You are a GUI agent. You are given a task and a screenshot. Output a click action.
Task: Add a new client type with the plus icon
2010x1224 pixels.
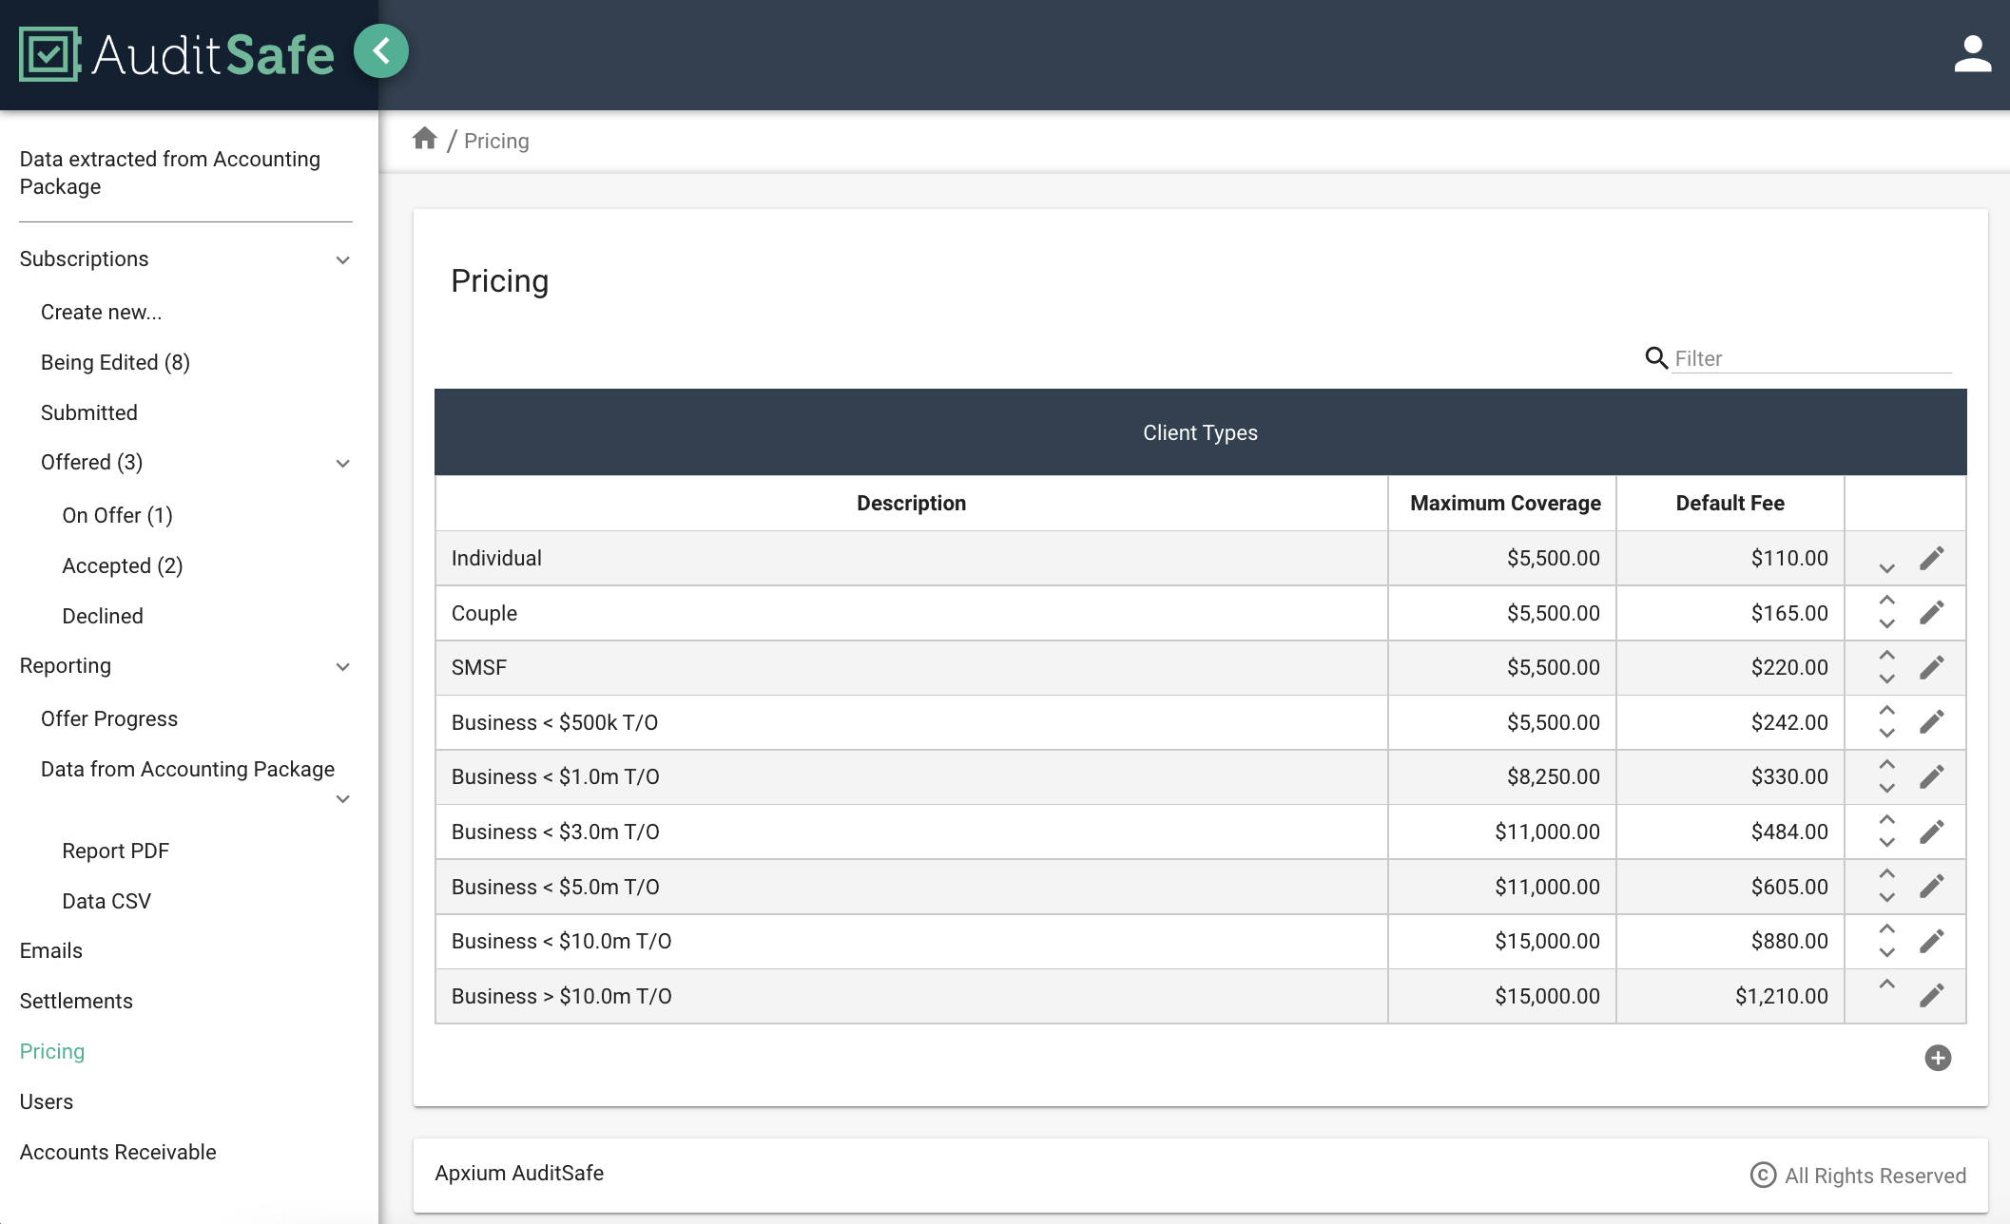[x=1939, y=1058]
